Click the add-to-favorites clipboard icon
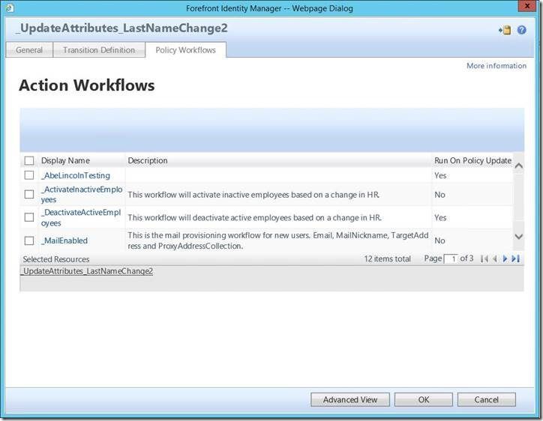The width and height of the screenshot is (543, 421). pyautogui.click(x=505, y=30)
